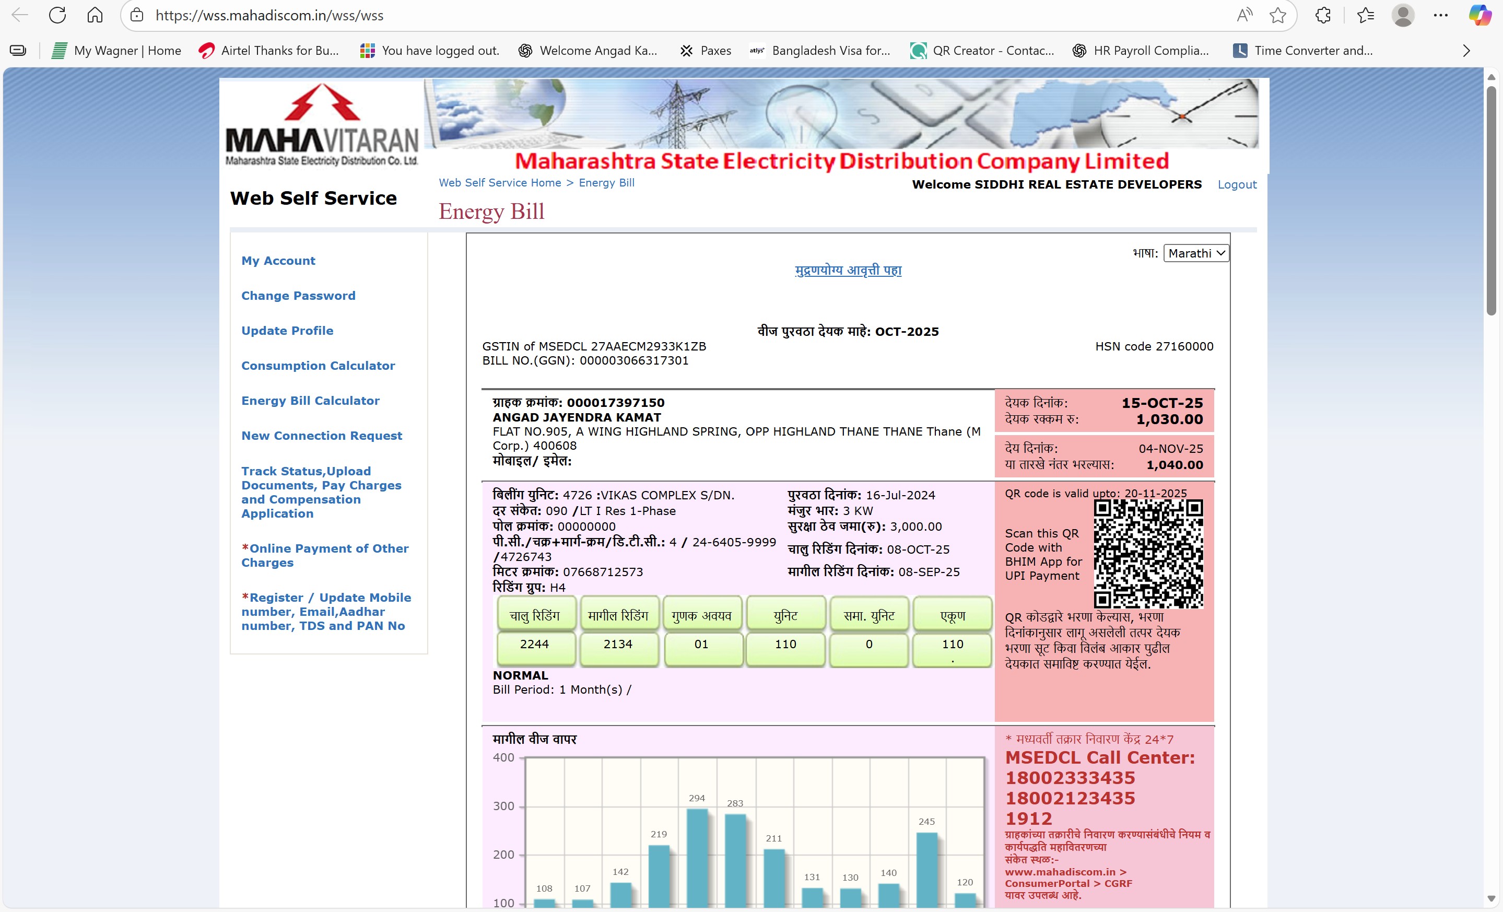1503x912 pixels.
Task: Open the Copilot icon in toolbar
Action: 1480,15
